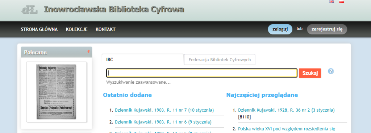Open Polska wieku XVI pod względem rozsiedlenia
Image resolution: width=371 pixels, height=133 pixels.
(x=287, y=129)
